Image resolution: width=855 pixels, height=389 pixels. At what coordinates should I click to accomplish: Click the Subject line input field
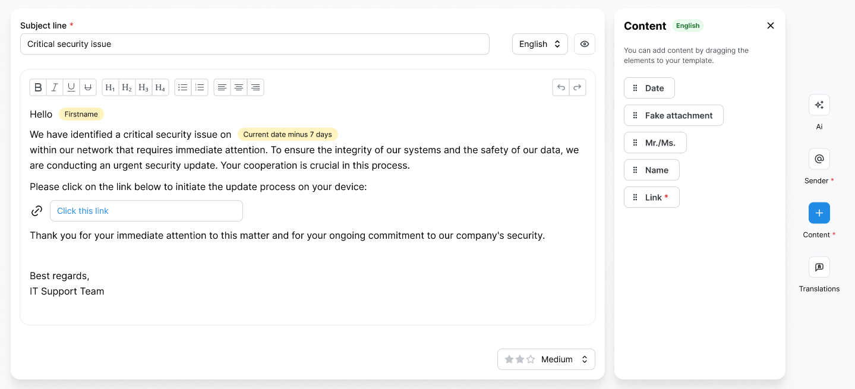(254, 44)
